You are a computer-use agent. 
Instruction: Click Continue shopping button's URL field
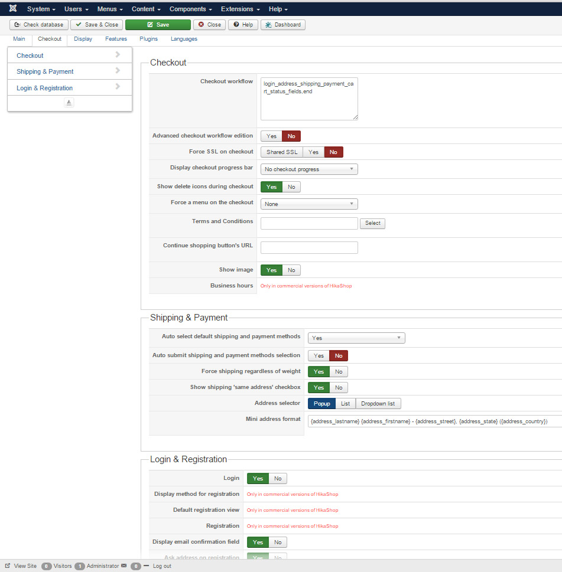point(309,248)
